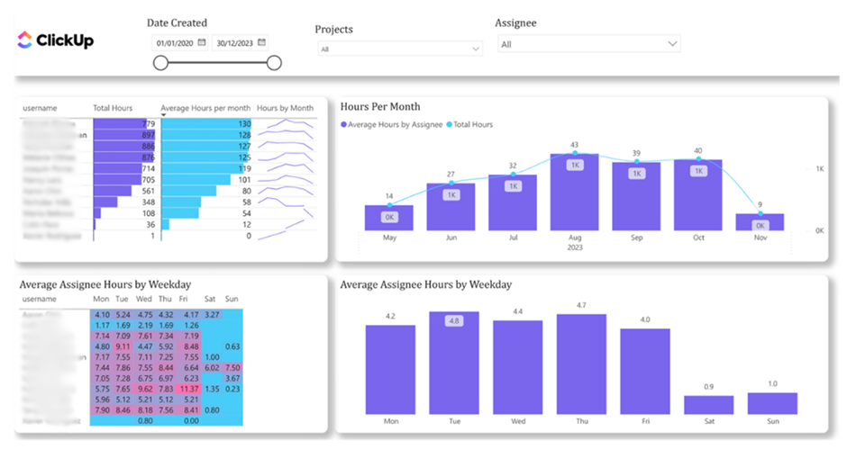Image resolution: width=847 pixels, height=476 pixels.
Task: Click the ClickUp logo
Action: coord(55,40)
